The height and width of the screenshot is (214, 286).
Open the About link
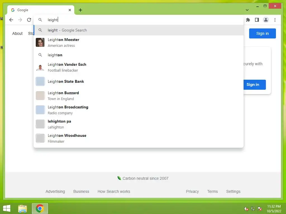click(x=17, y=33)
